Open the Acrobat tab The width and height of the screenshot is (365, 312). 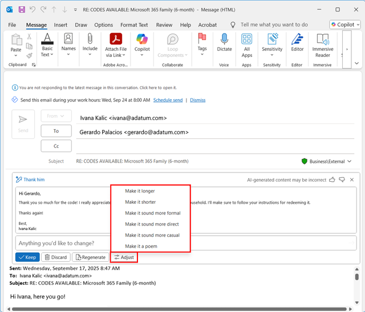[208, 25]
